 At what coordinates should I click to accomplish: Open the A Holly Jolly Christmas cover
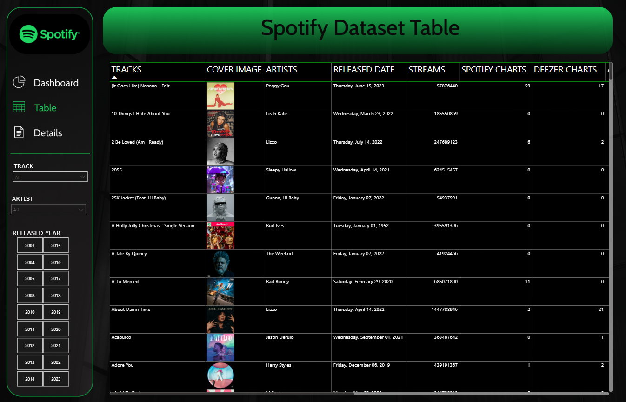pos(220,236)
